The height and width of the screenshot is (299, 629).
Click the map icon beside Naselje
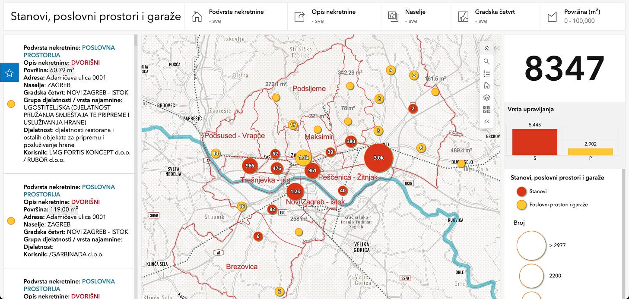(x=393, y=17)
